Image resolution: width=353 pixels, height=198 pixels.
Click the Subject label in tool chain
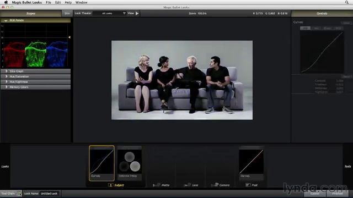119,185
